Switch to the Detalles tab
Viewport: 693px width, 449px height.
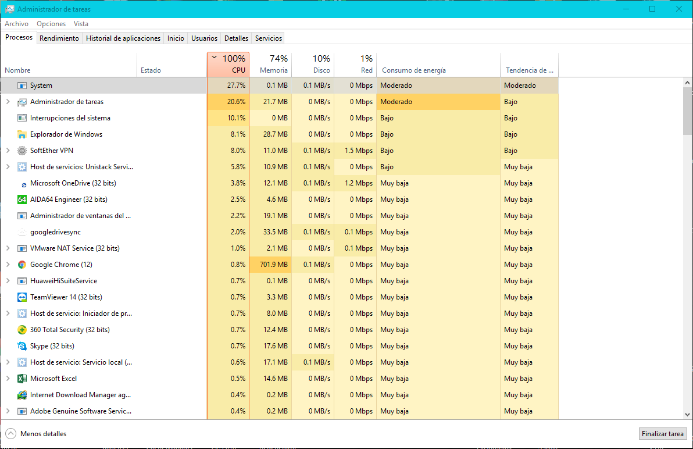pyautogui.click(x=237, y=38)
